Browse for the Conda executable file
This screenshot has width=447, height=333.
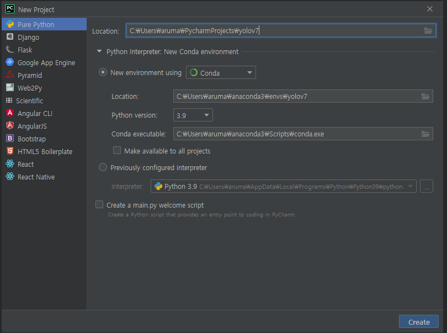point(425,134)
